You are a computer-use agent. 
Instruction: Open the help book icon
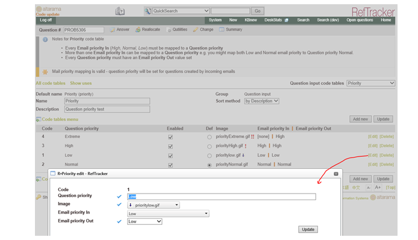pos(120,11)
